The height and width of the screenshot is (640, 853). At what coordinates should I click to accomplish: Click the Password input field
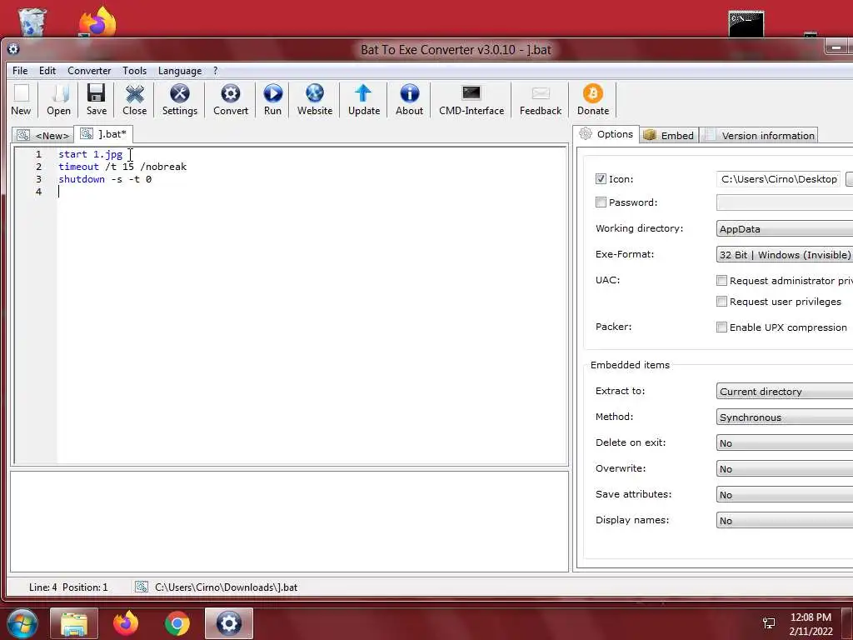[785, 202]
